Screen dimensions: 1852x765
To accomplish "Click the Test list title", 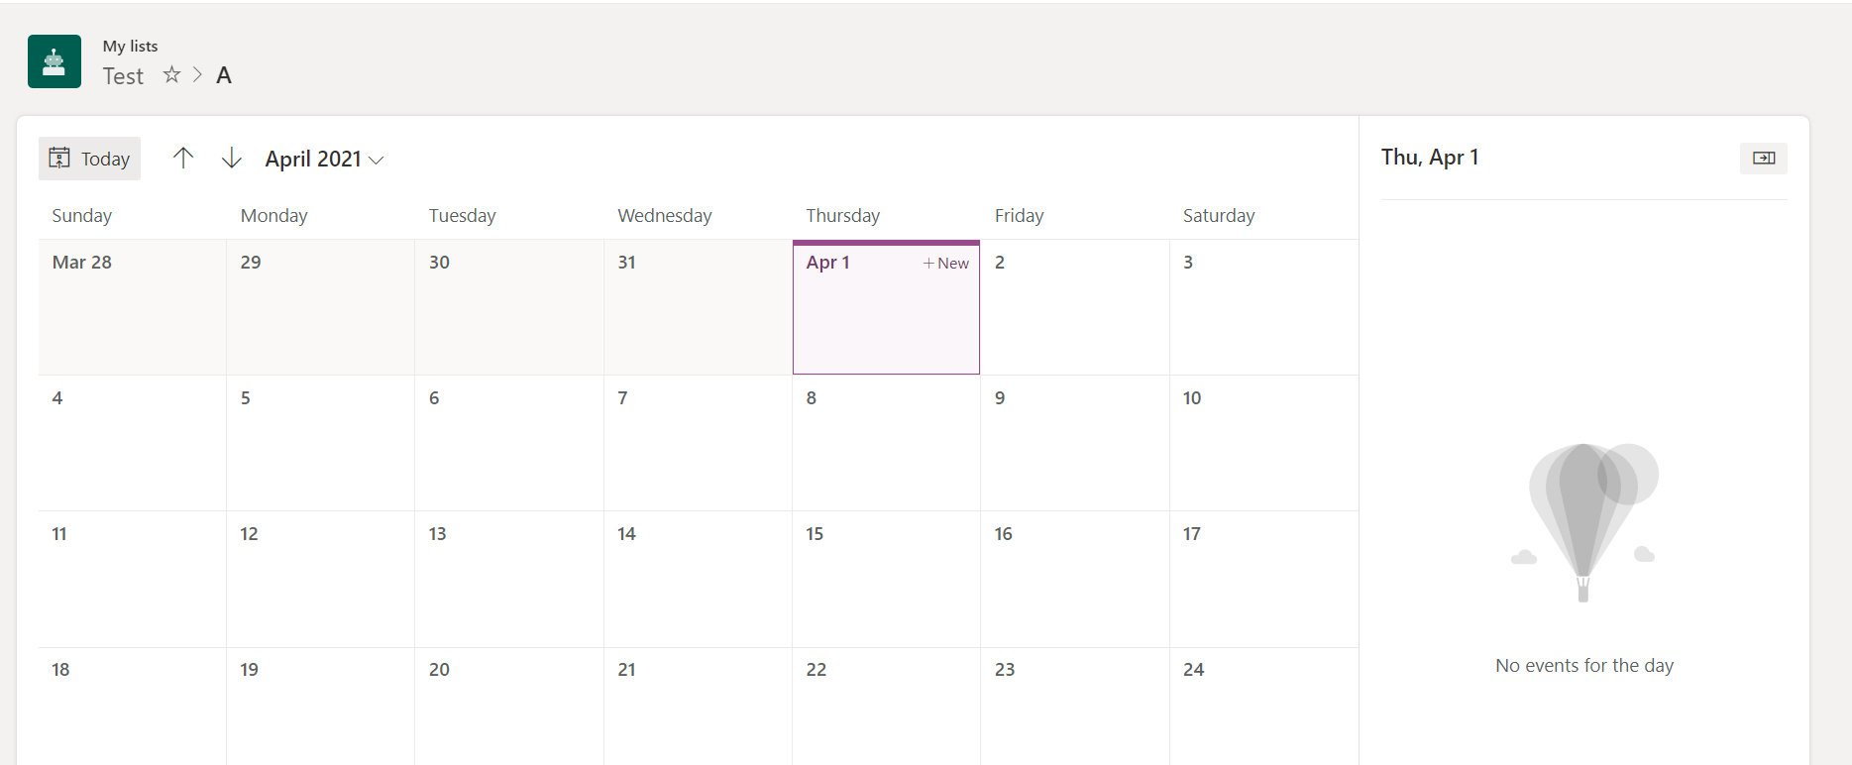I will (x=123, y=75).
